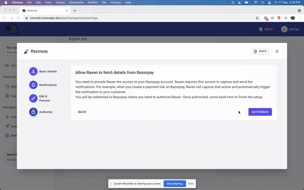Go BACK to the previous step
Viewport: 304px width, 190px height.
[x=82, y=112]
